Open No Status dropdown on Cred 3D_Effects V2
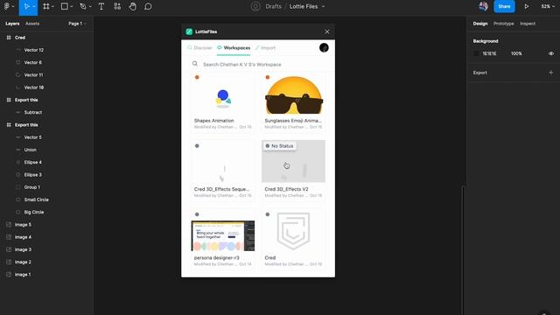The width and height of the screenshot is (560, 315). [280, 146]
